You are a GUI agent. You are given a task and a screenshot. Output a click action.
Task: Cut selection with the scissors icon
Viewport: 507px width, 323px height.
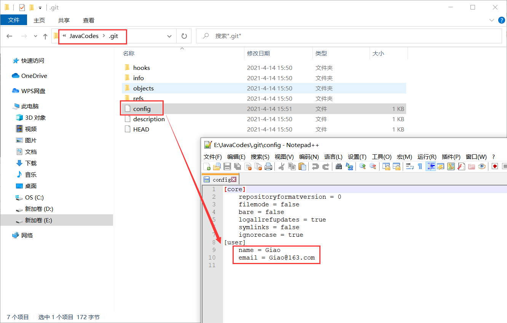(x=282, y=166)
